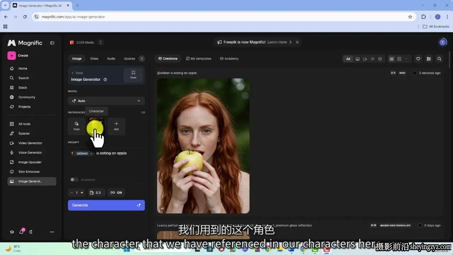Open the three-dots more menu
The height and width of the screenshot is (255, 453).
pos(52,232)
